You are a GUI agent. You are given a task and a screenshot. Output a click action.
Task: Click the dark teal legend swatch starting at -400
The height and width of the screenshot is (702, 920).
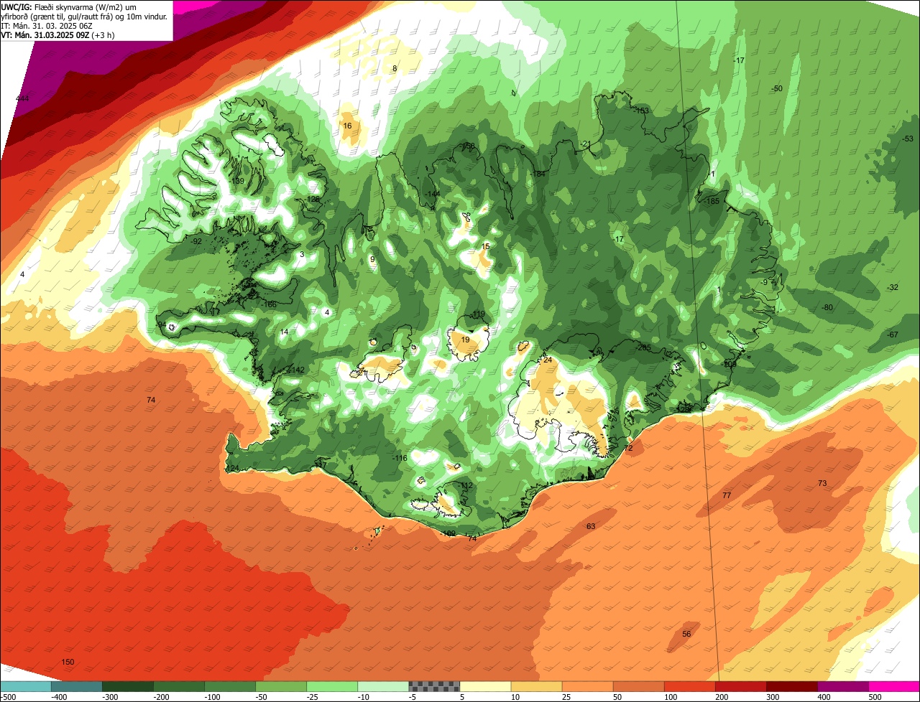pos(77,686)
